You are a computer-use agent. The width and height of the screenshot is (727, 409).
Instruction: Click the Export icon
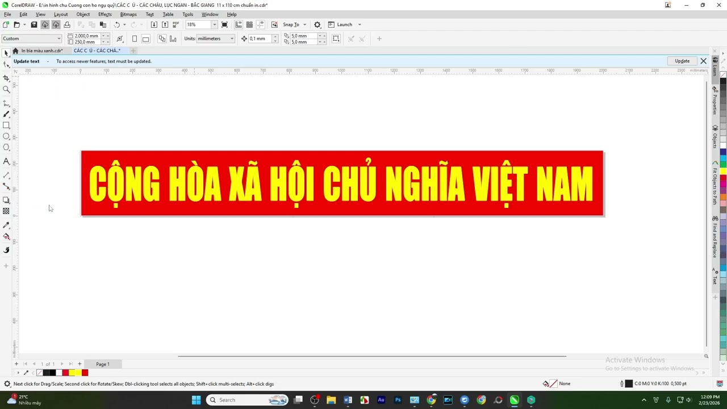tap(165, 24)
